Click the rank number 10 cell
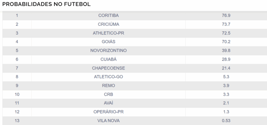Screen dimensions: 267x125 click(17, 94)
